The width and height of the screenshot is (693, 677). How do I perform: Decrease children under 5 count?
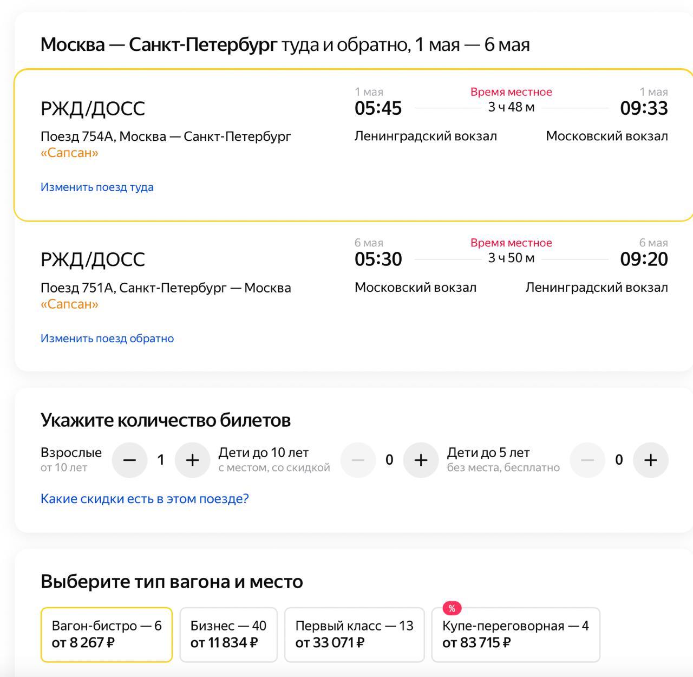tap(587, 460)
